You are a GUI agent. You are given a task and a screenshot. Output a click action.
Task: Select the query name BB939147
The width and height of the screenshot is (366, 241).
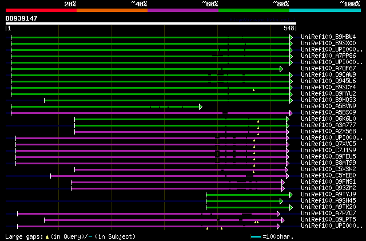(x=22, y=18)
